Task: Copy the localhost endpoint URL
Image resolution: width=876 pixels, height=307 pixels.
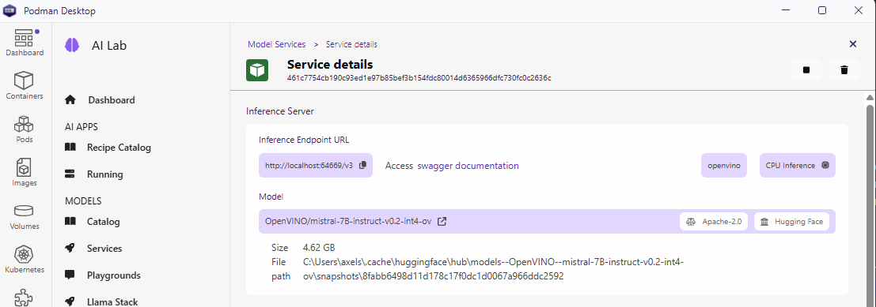Action: point(362,166)
